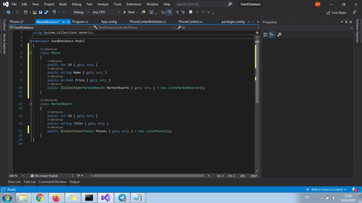Click Add to Source Control
Viewport: 362px width, 203px height.
327,189
